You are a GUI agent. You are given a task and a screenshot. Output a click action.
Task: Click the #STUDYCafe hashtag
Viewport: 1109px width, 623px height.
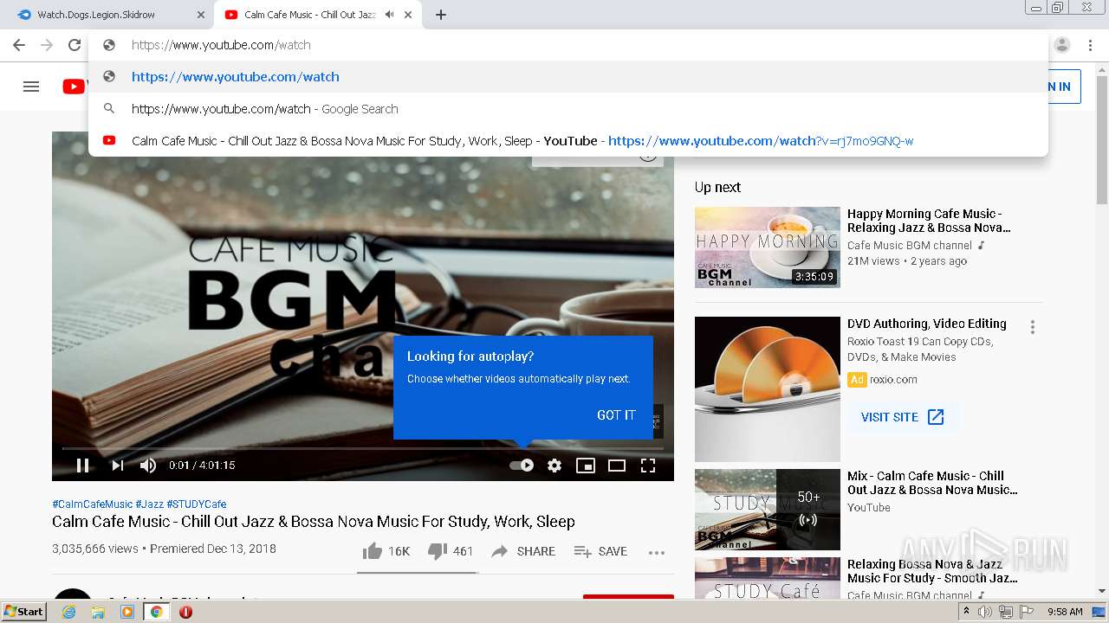click(x=197, y=504)
